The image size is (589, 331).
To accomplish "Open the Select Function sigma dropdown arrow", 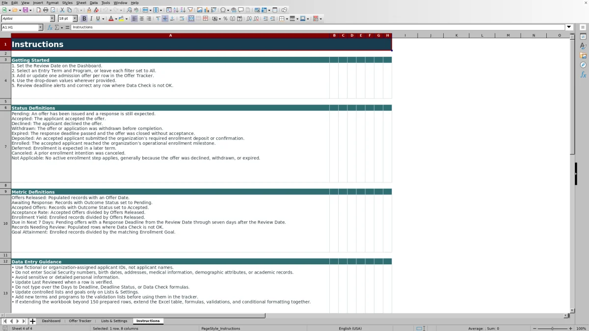I will 61,27.
